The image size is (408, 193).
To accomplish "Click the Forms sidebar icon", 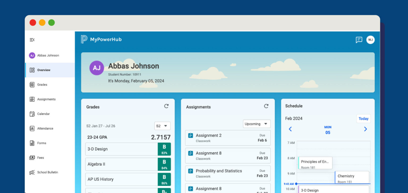I will pos(32,143).
